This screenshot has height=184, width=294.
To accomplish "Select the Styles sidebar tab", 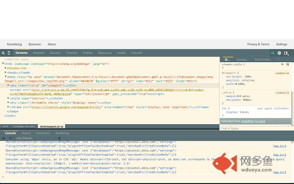I will pos(227,59).
